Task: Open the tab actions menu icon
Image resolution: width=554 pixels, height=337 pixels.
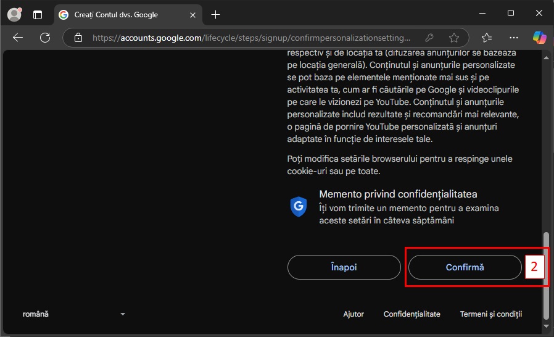Action: point(38,14)
